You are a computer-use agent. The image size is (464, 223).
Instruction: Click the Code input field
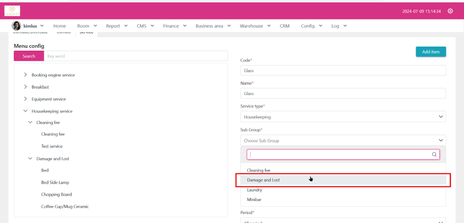[343, 71]
